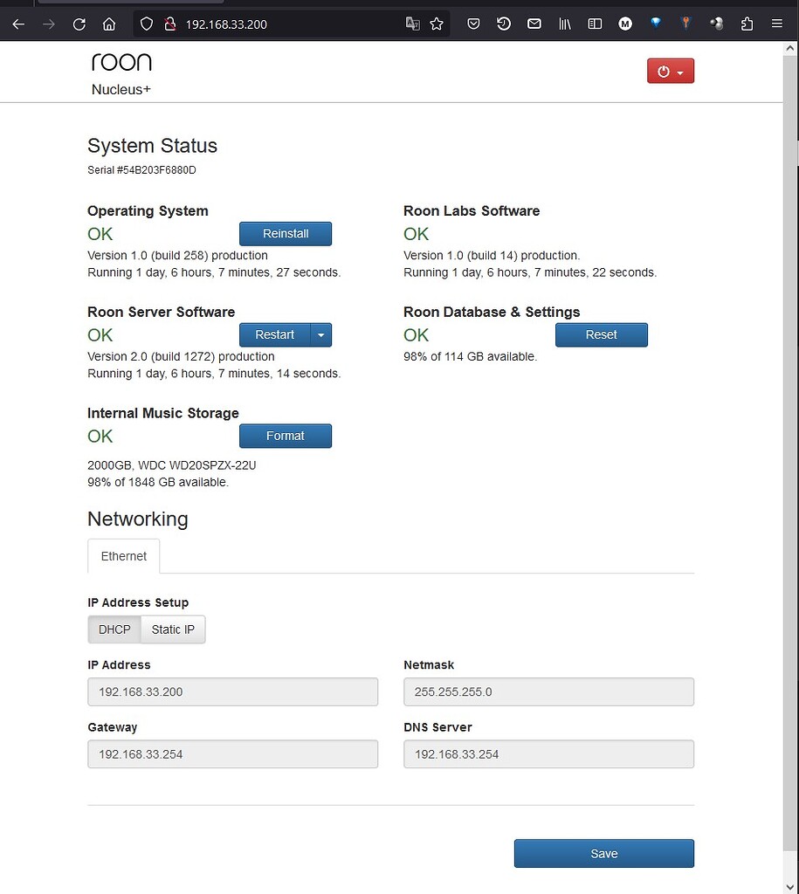
Task: Bookmark this page with the star icon
Action: pos(436,24)
